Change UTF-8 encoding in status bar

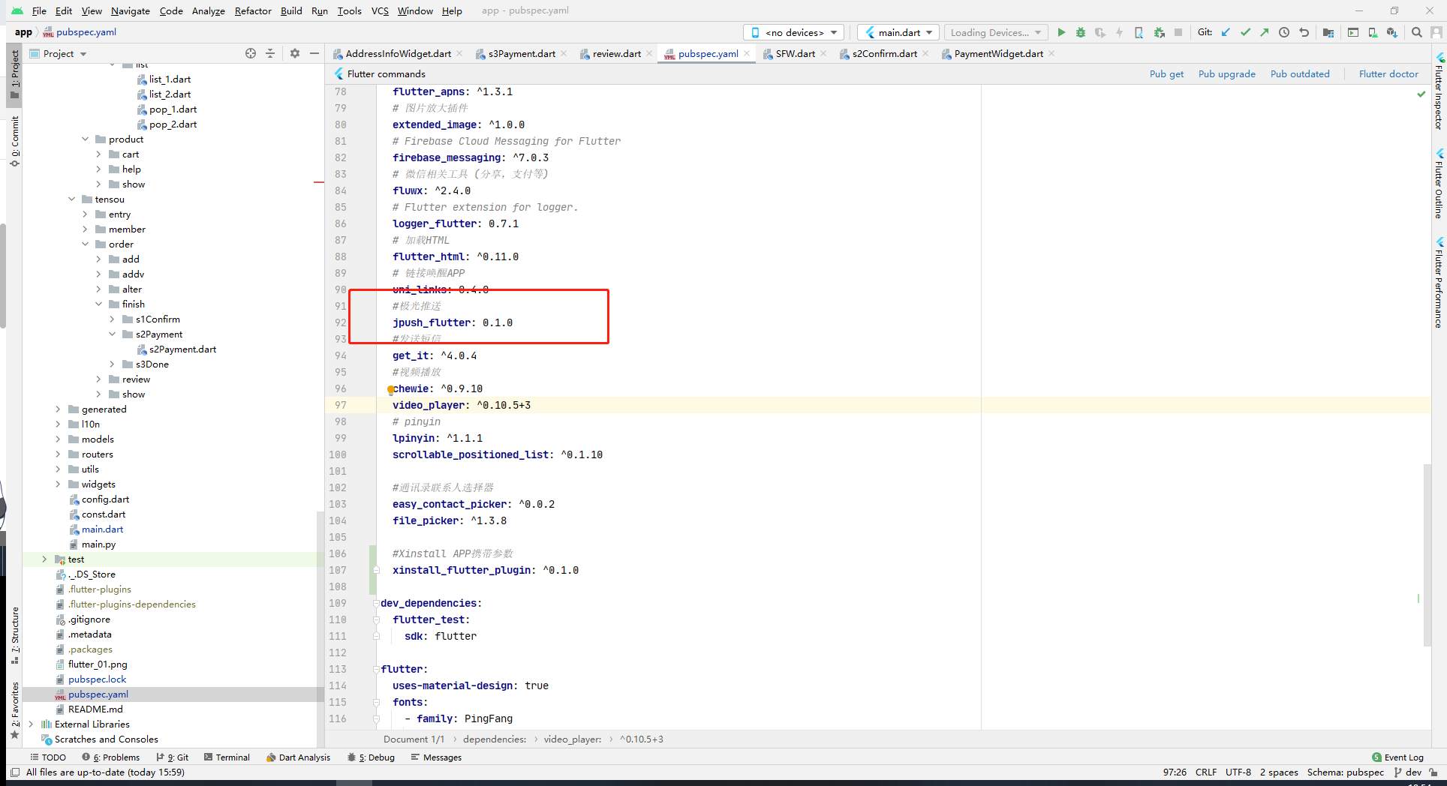1238,772
